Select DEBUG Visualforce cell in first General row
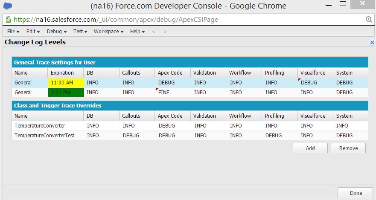376x200 pixels. (x=315, y=83)
